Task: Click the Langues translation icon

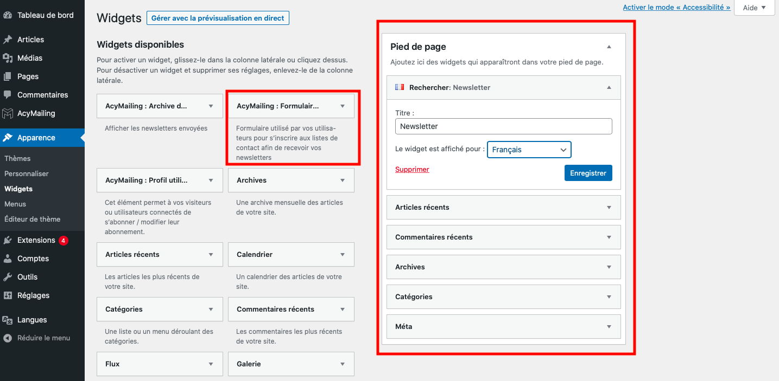Action: coord(8,320)
